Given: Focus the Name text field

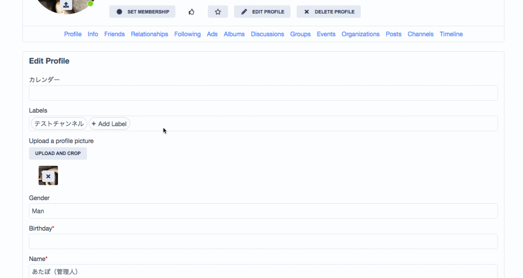Looking at the screenshot, I should tap(263, 271).
